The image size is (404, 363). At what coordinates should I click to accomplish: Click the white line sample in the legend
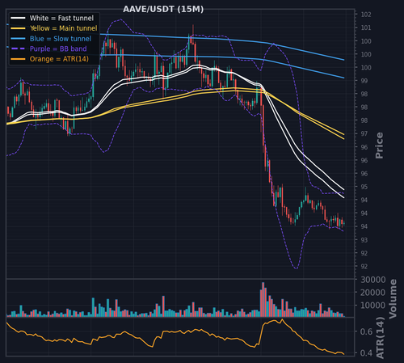click(18, 18)
